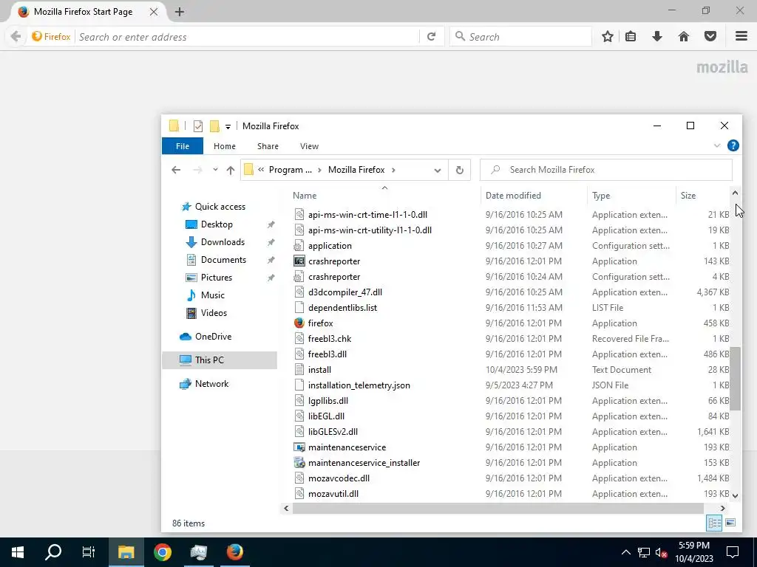The height and width of the screenshot is (567, 757).
Task: Open View ribbon tab
Action: pyautogui.click(x=310, y=146)
